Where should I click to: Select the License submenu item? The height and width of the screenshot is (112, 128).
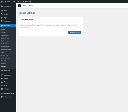coord(3,67)
